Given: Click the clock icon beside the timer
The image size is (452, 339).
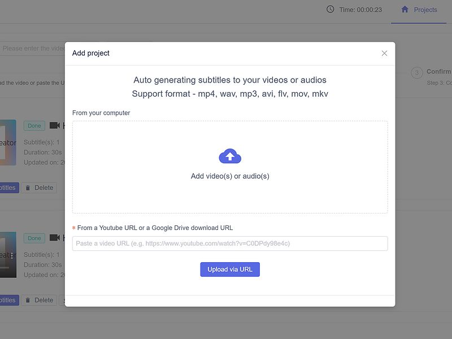Looking at the screenshot, I should pos(331,10).
